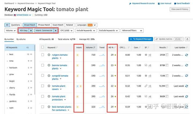193x114 pixels.
Task: Switch to Related tab
Action: [69, 25]
